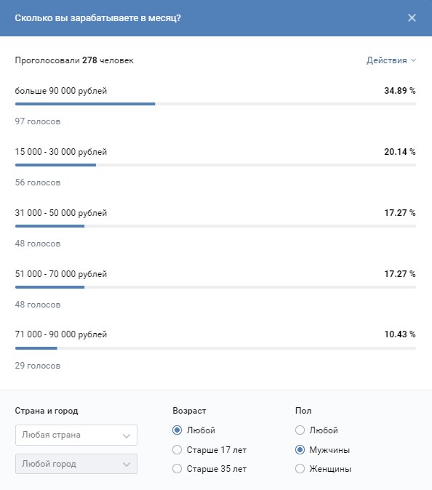Click the first 48 голосов link
The height and width of the screenshot is (490, 432).
[x=38, y=244]
